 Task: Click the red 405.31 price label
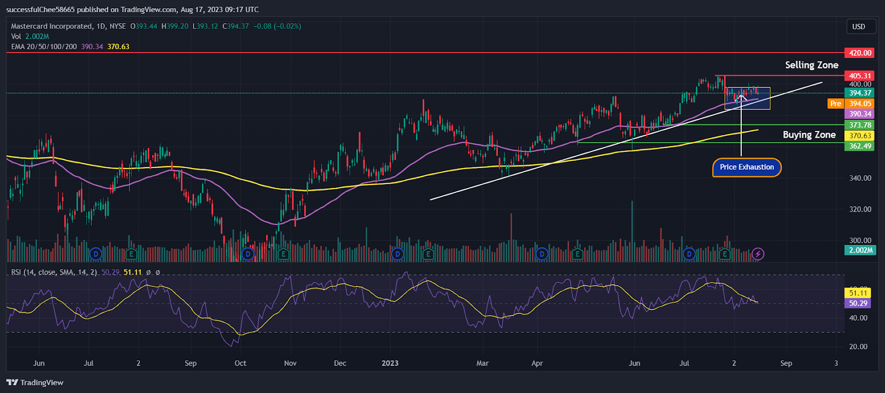click(860, 76)
